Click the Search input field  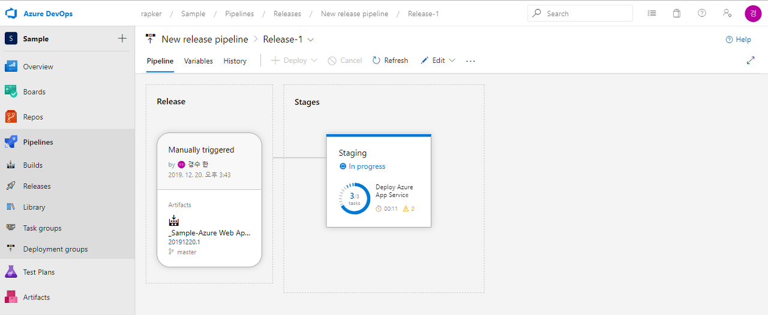580,13
